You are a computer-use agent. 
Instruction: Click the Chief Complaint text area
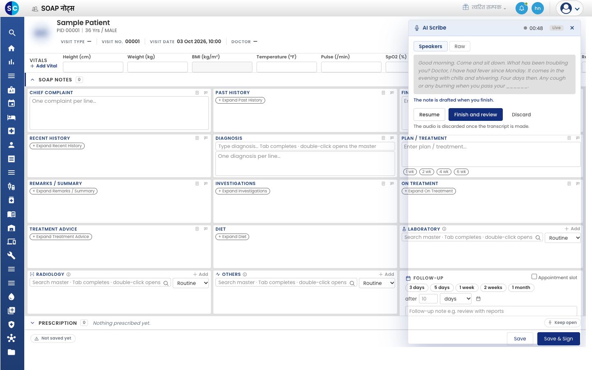coord(119,113)
